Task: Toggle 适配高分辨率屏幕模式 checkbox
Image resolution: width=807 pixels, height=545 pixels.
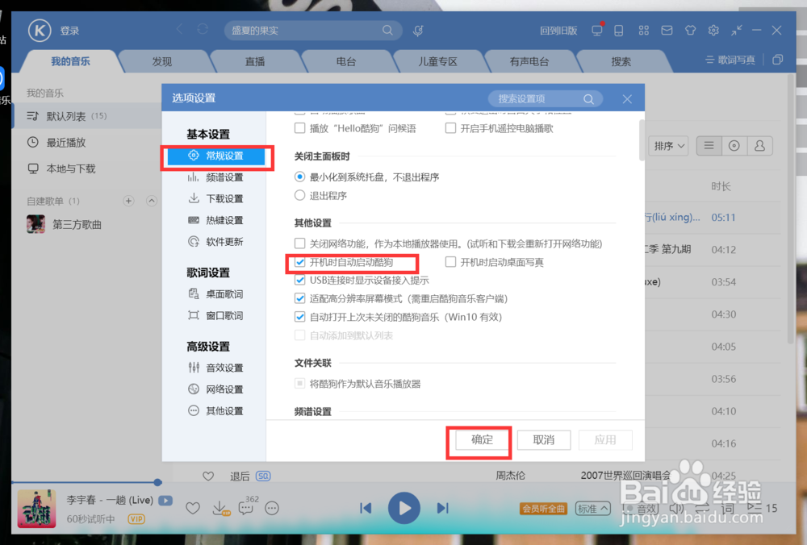Action: click(x=299, y=298)
